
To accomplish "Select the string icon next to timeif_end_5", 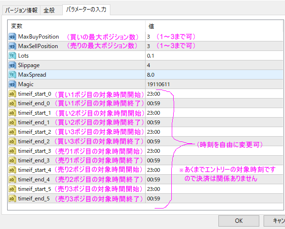I will click(12, 199).
